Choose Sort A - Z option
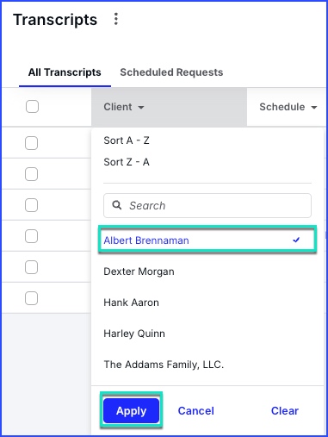The height and width of the screenshot is (437, 328). (x=127, y=140)
